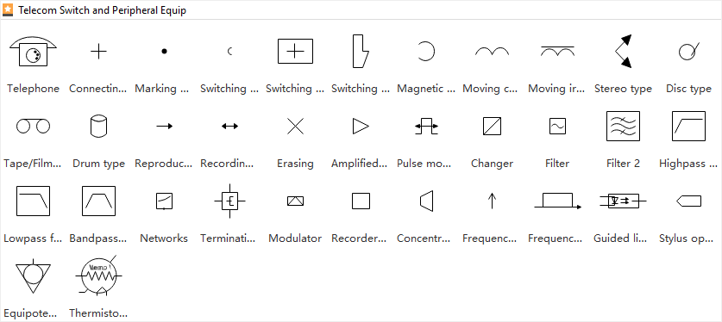This screenshot has height=322, width=722.
Task: Pick the Pulse mo... symbol
Action: point(426,126)
